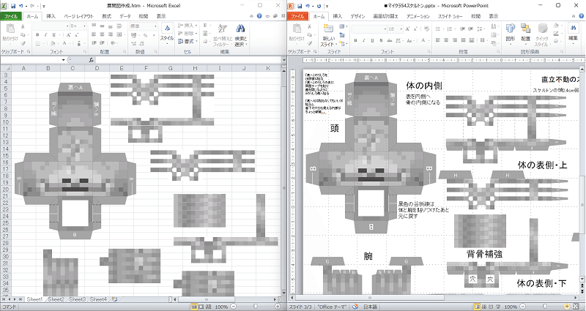Click the PowerPoint File (ファイル) tab
The height and width of the screenshot is (311, 586).
click(x=298, y=16)
